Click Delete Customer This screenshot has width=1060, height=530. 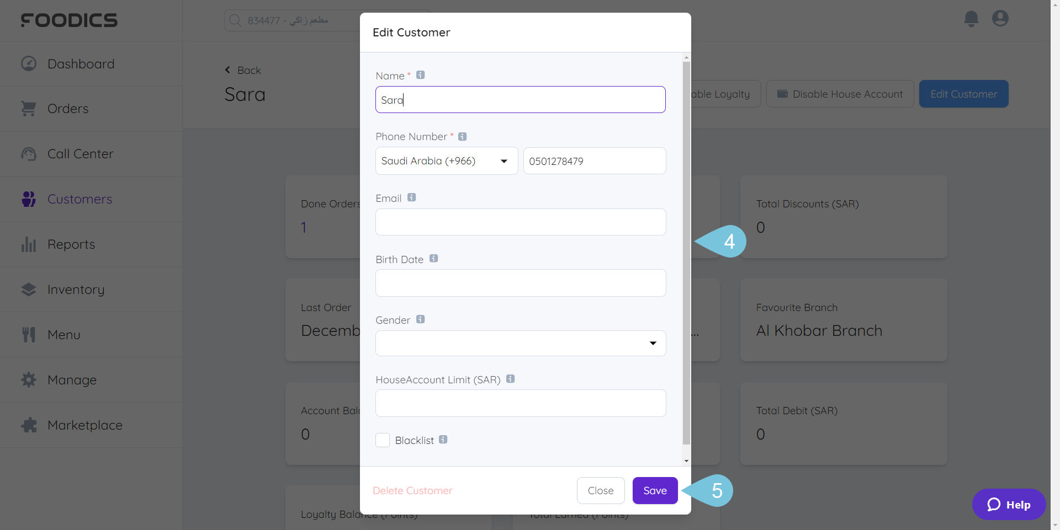click(412, 490)
